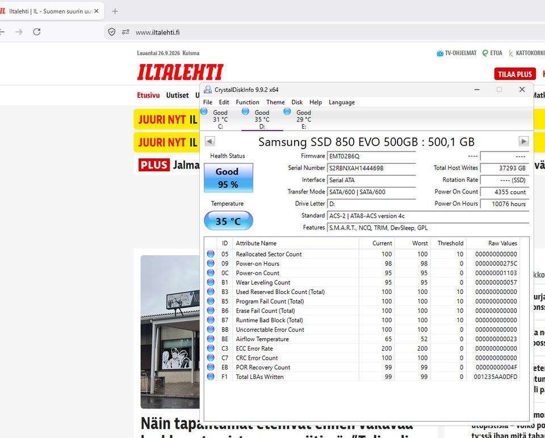Image resolution: width=545 pixels, height=438 pixels.
Task: Open Etusivu link in Iltalehti navigation
Action: tap(148, 95)
